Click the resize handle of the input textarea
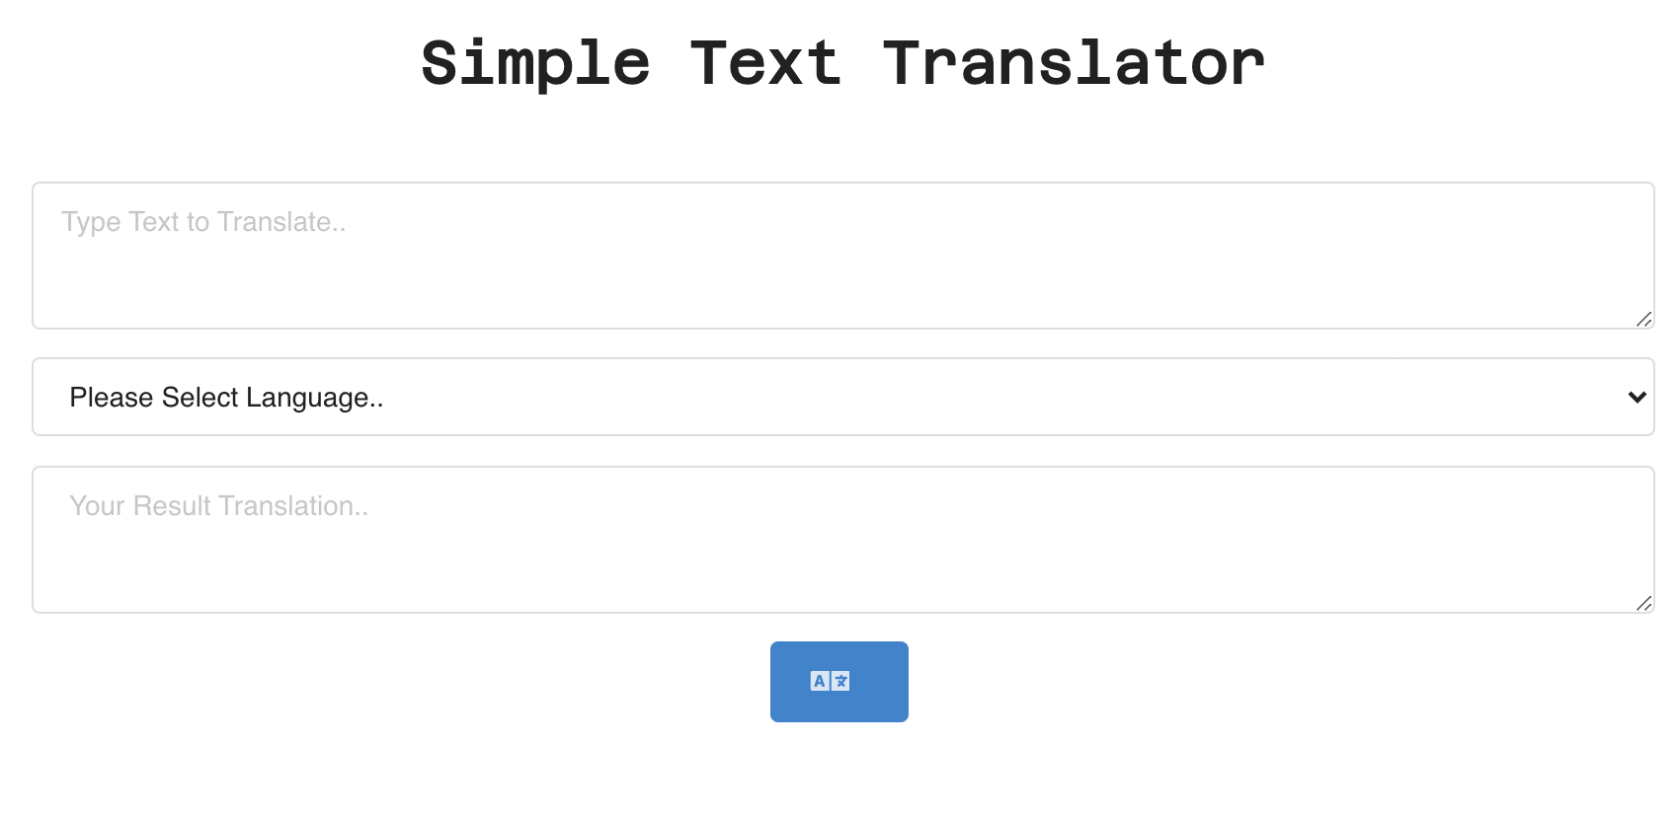This screenshot has width=1677, height=819. [1645, 319]
